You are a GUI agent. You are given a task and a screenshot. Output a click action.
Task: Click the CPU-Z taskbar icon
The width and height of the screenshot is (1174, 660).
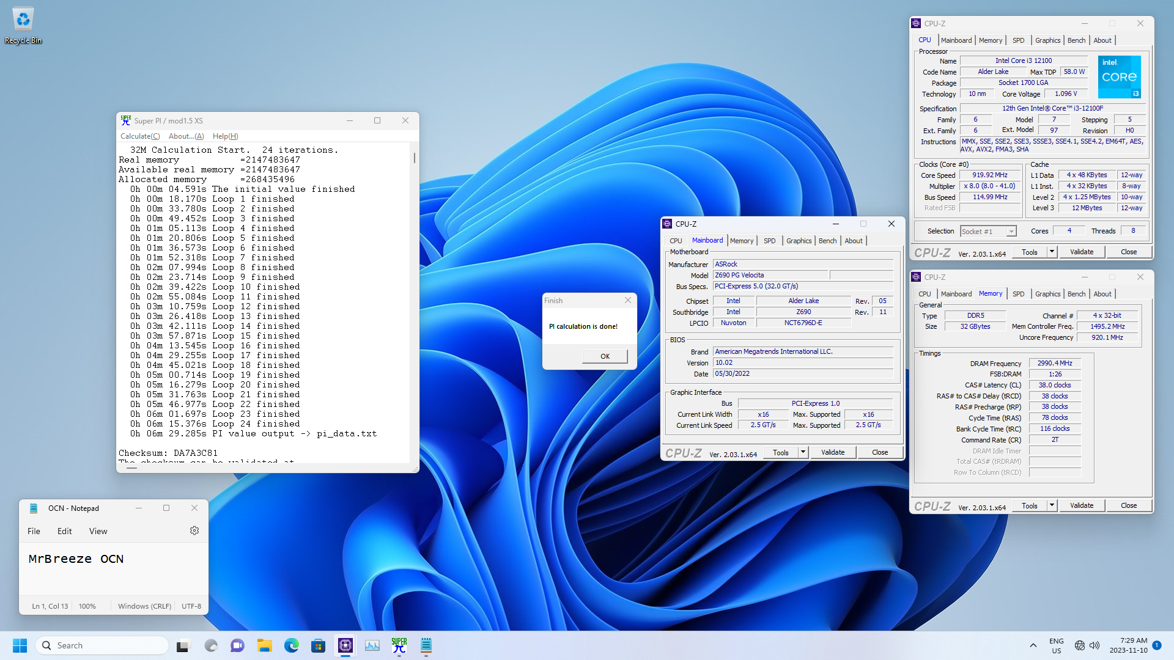345,645
